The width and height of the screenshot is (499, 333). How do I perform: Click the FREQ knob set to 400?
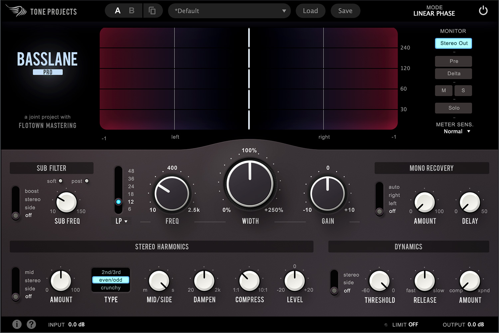172,193
